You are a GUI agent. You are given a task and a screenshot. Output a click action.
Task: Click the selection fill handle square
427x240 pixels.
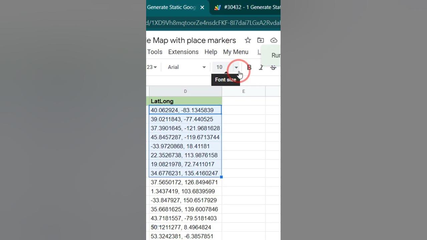(222, 177)
